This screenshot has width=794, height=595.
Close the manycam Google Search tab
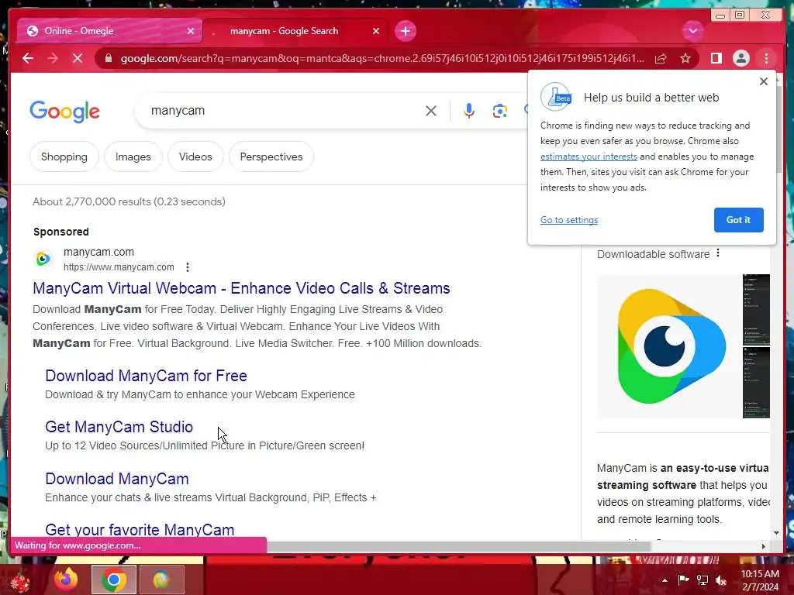tap(376, 31)
